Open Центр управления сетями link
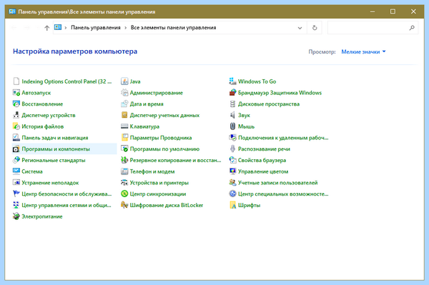This screenshot has height=285, width=429. [x=66, y=205]
